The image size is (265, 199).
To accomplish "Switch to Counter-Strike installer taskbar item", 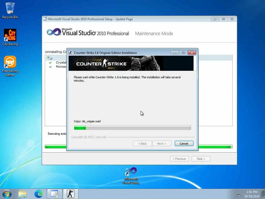I will [x=70, y=194].
